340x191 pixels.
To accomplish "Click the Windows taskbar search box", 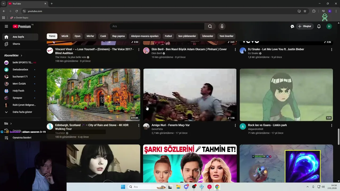I will [x=147, y=187].
